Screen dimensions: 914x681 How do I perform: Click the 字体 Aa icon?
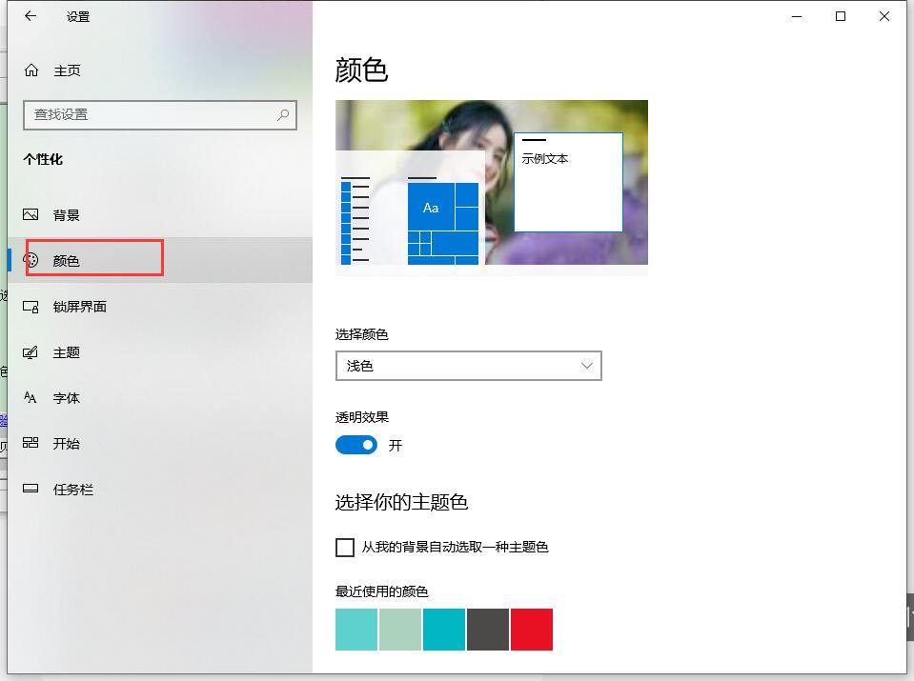coord(30,397)
